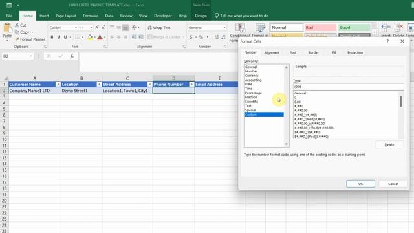Click OK in Format Cells dialog
Viewport: 414px width, 233px height.
click(360, 184)
